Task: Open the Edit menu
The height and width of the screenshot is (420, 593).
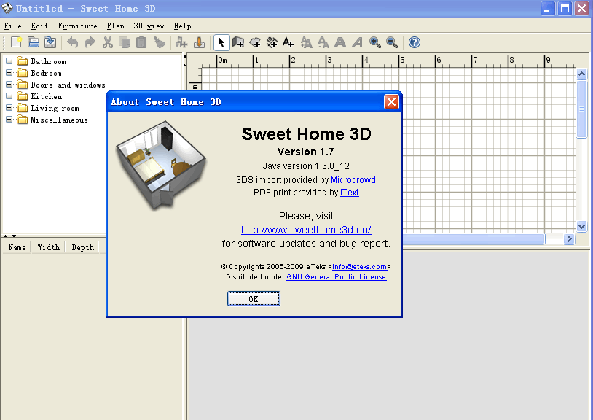Action: pos(40,26)
